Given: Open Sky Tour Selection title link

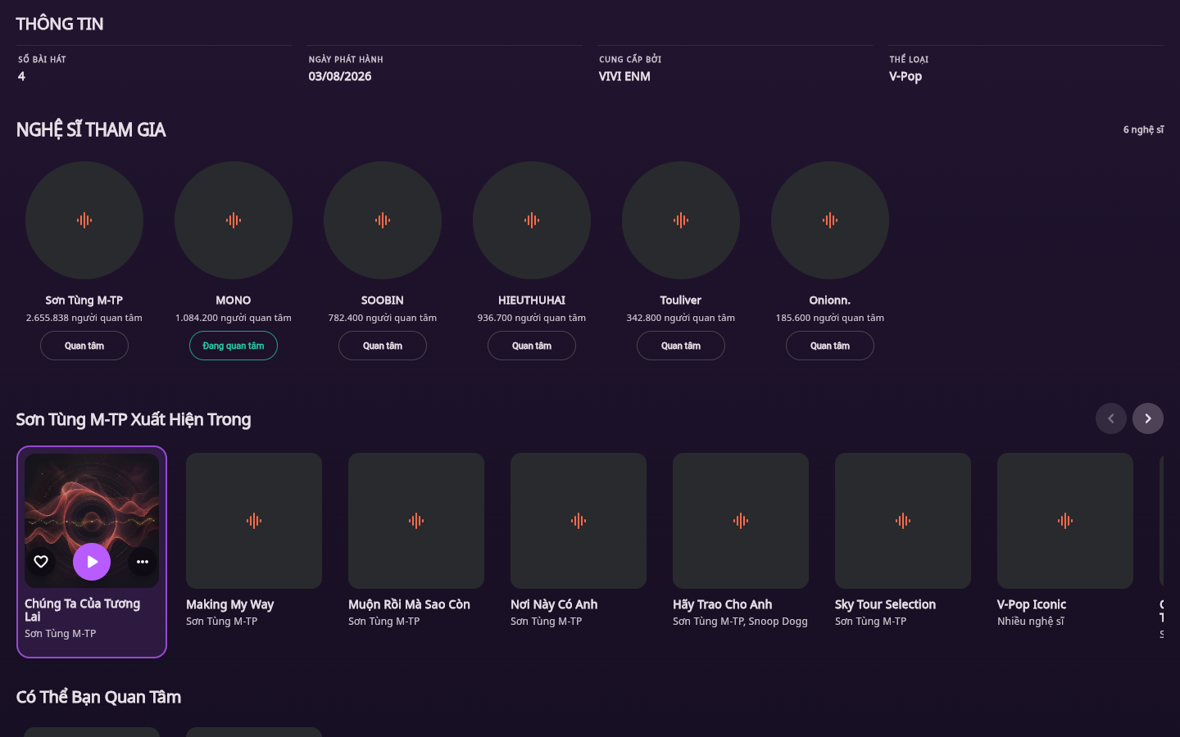Looking at the screenshot, I should coord(885,604).
